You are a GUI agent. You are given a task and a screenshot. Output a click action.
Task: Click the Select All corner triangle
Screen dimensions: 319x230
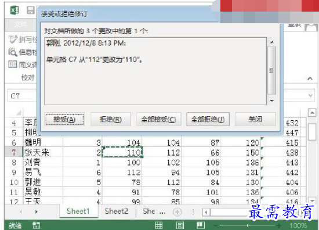pyautogui.click(x=19, y=113)
